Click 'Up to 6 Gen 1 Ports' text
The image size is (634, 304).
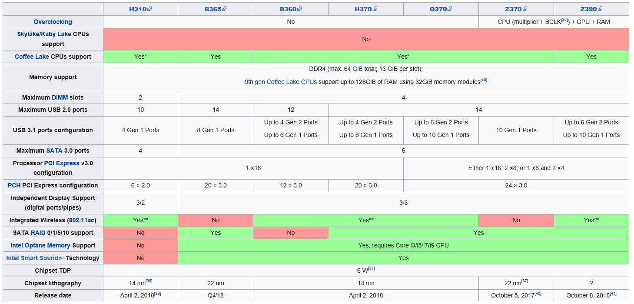pyautogui.click(x=291, y=135)
